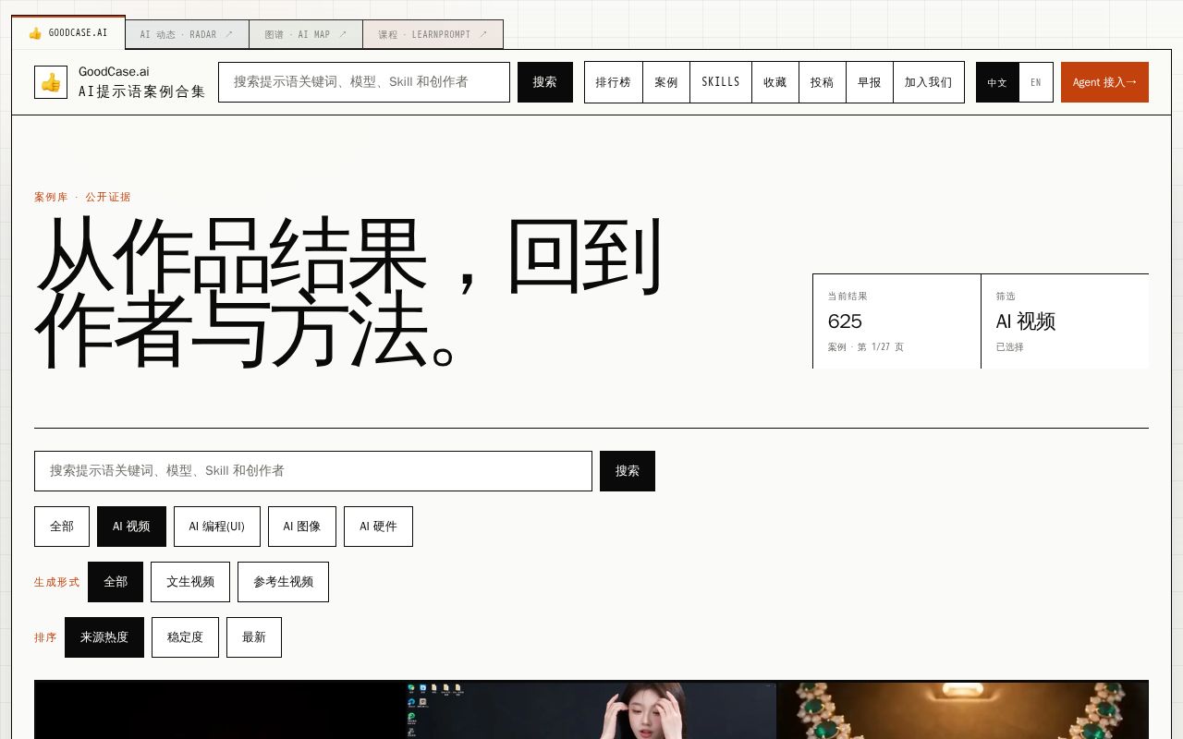Click the thumbs-up GoodCase logo icon
1183x739 pixels.
coord(51,82)
